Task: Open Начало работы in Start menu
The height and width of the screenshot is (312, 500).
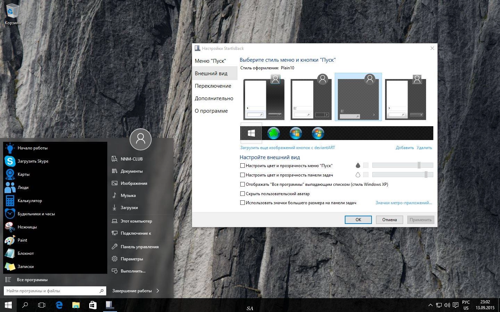Action: [x=55, y=148]
